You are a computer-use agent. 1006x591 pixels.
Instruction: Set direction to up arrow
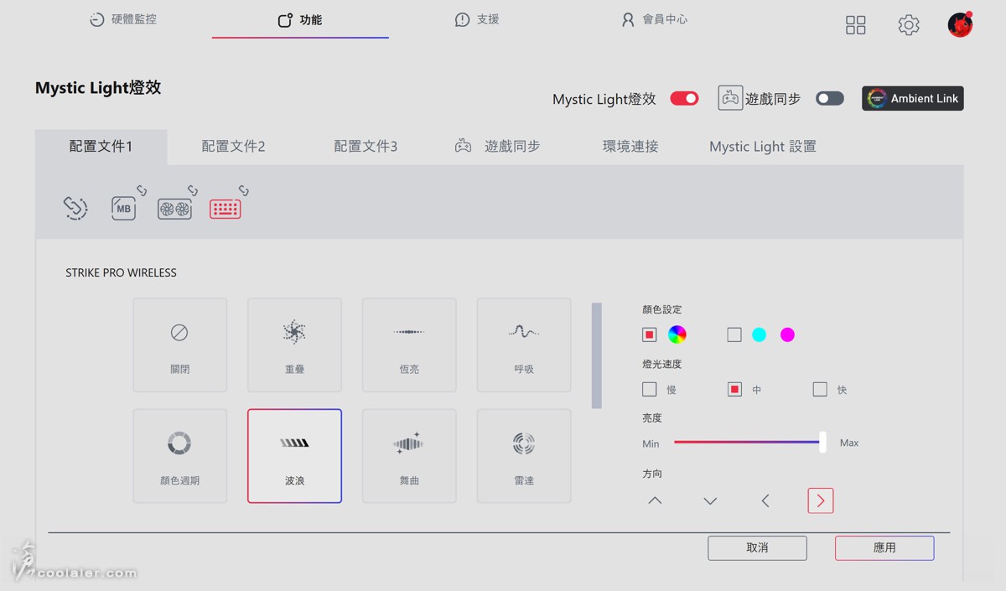655,500
